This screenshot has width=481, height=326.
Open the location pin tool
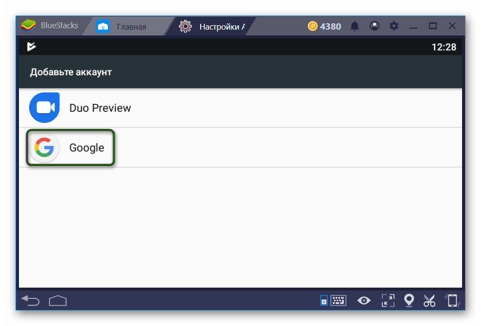pos(409,301)
